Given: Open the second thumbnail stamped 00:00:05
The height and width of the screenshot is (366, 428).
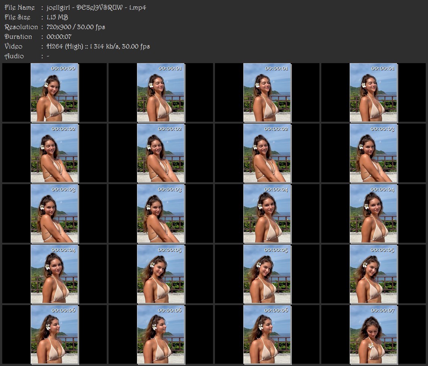Looking at the screenshot, I should point(267,274).
